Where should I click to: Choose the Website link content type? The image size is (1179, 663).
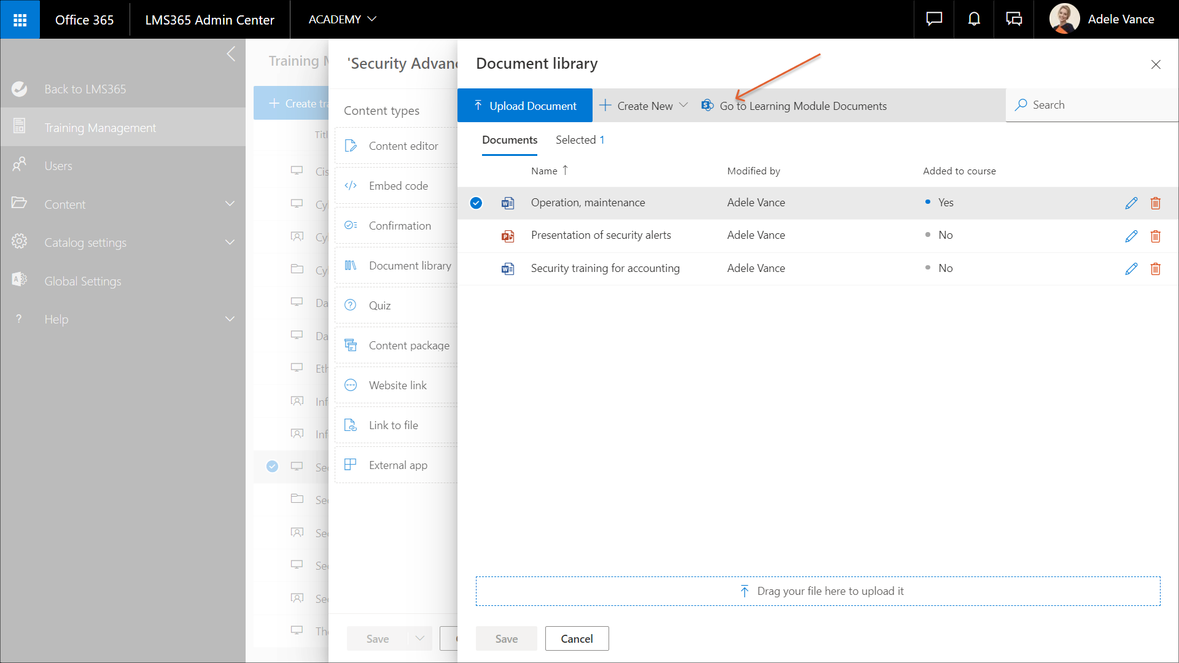(397, 386)
